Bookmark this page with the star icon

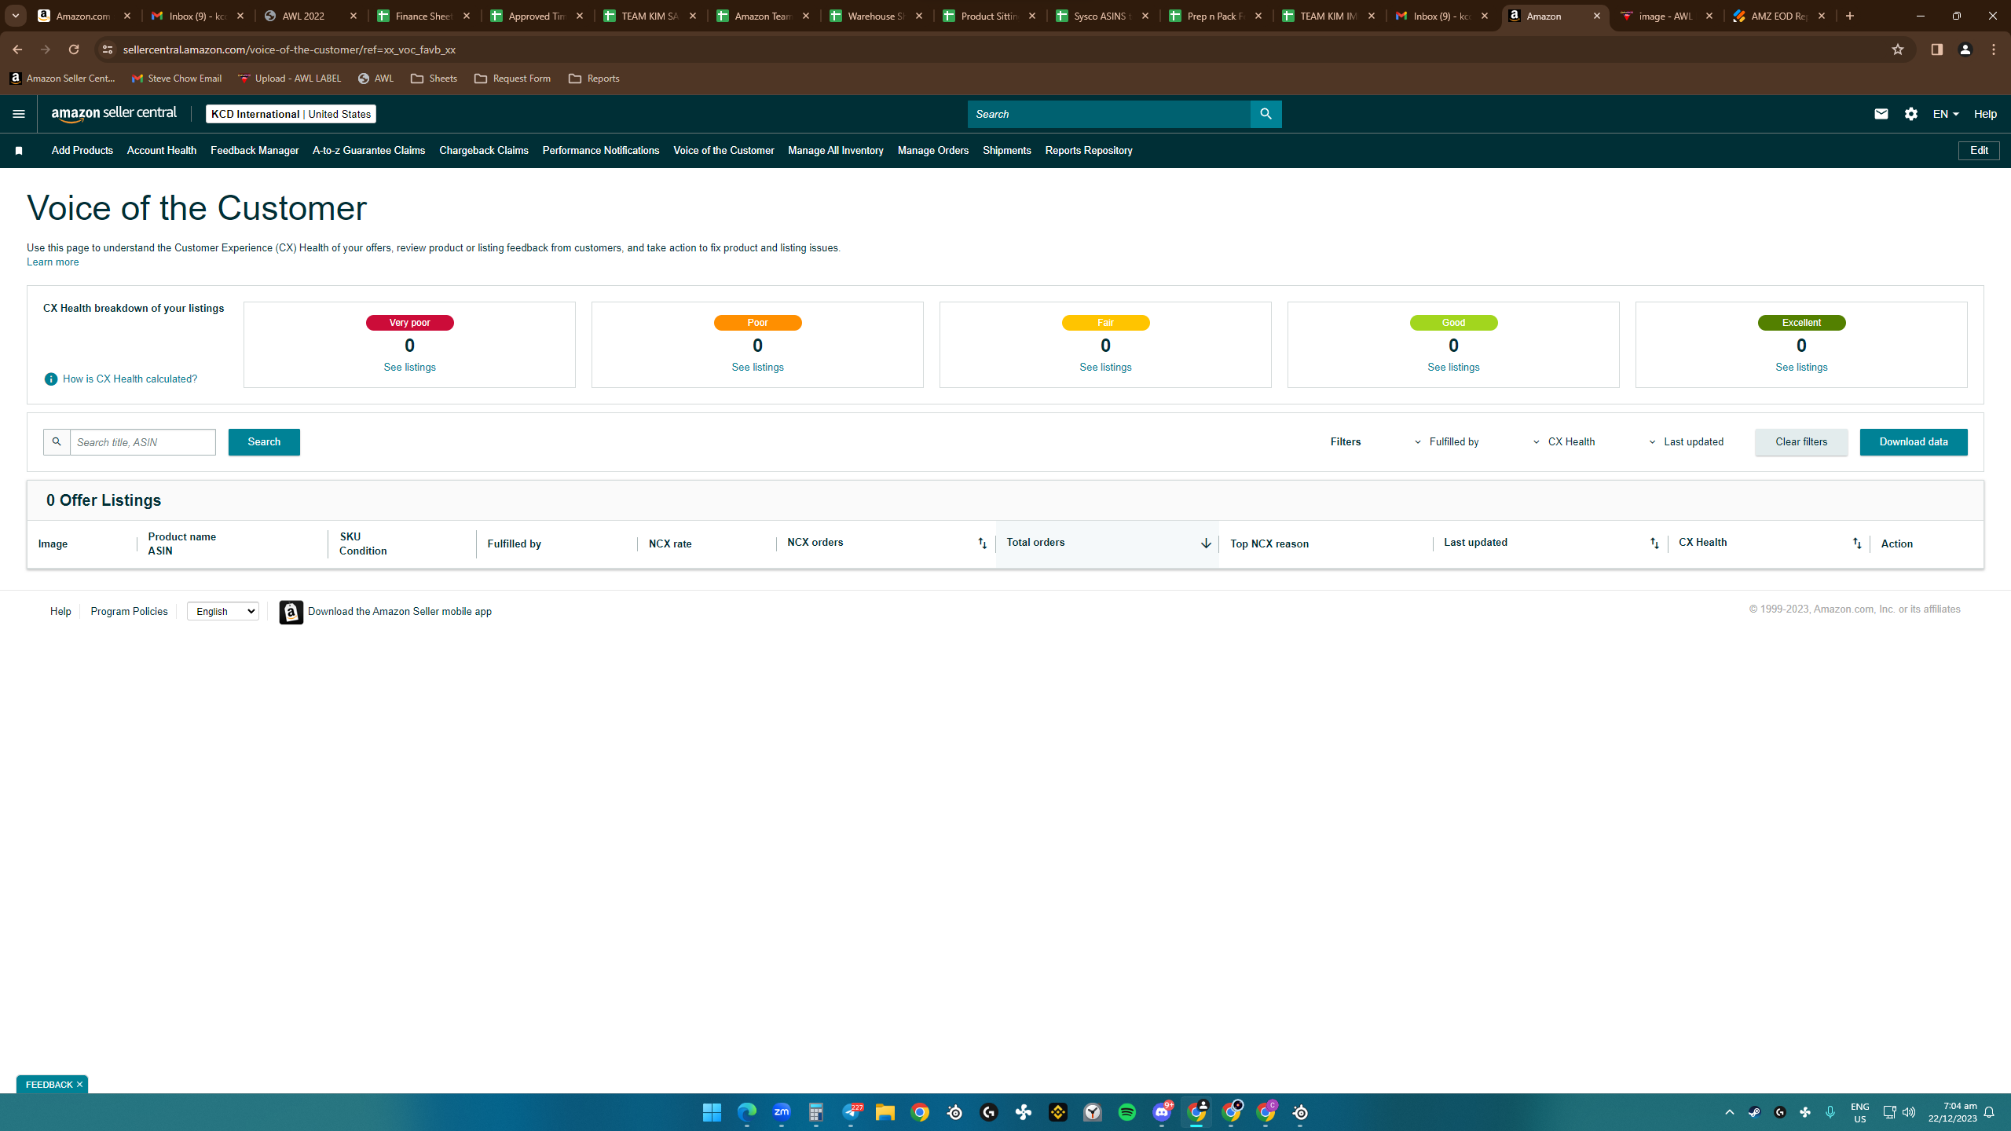(1898, 49)
